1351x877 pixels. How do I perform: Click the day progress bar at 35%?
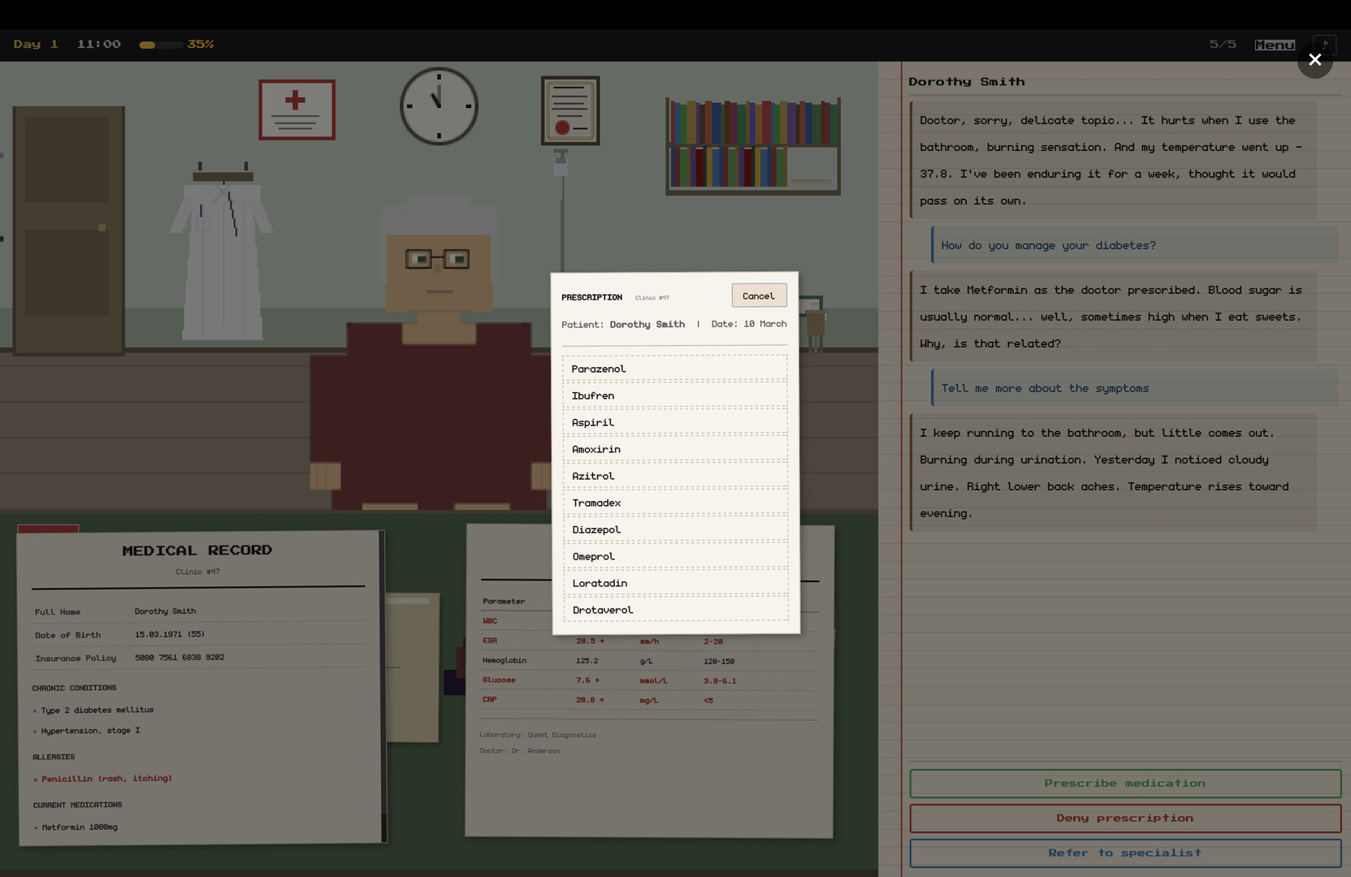click(x=160, y=45)
